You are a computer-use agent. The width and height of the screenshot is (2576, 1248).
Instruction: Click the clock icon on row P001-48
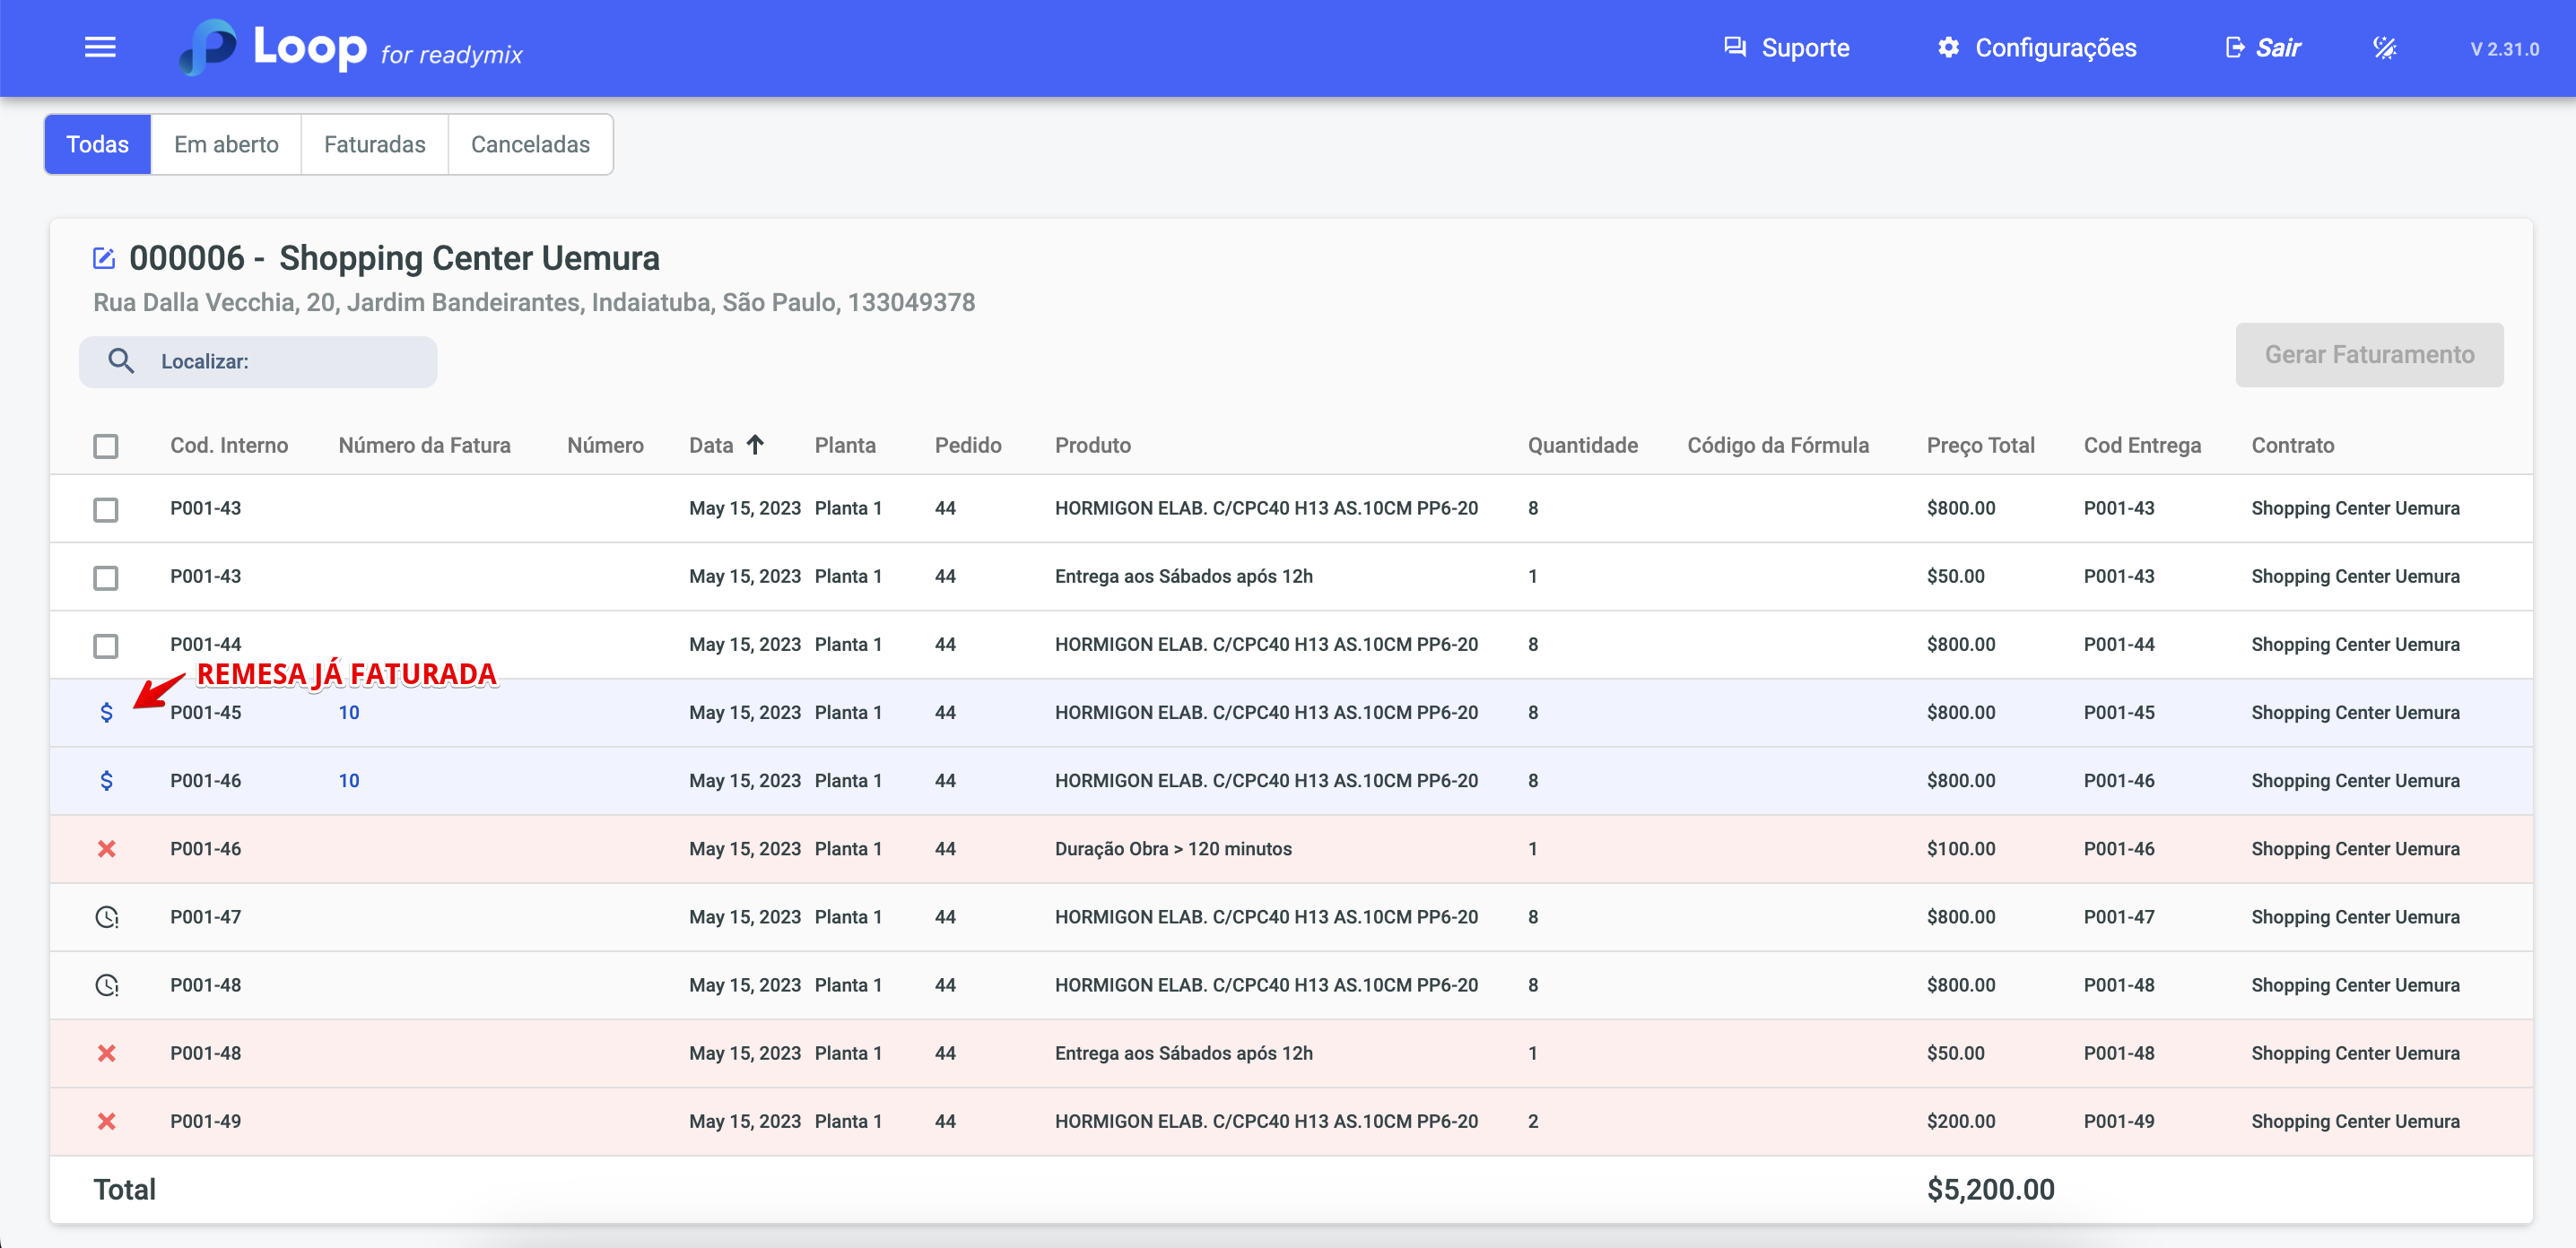(x=106, y=984)
